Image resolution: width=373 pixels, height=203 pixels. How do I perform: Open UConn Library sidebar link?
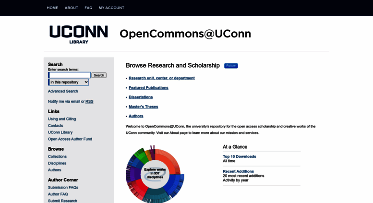[60, 132]
